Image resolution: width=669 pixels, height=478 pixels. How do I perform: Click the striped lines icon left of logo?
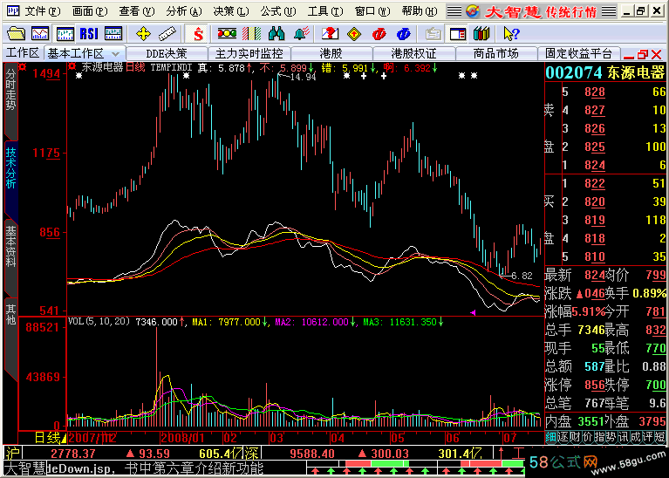coord(454,11)
